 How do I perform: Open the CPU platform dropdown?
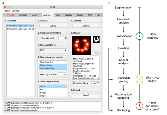pos(53,50)
